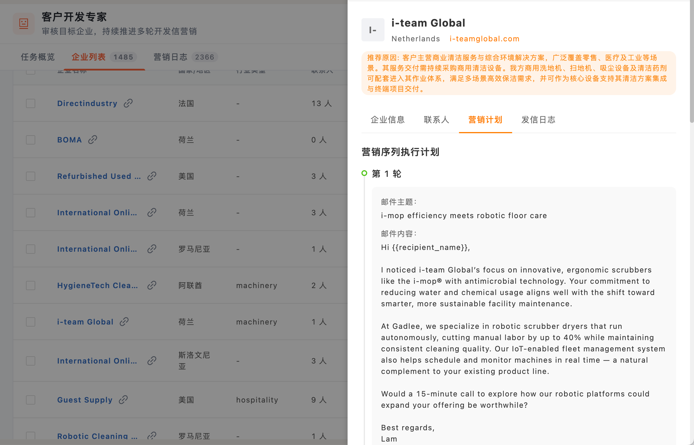Open the 联系人 tab in detail panel

[x=436, y=120]
